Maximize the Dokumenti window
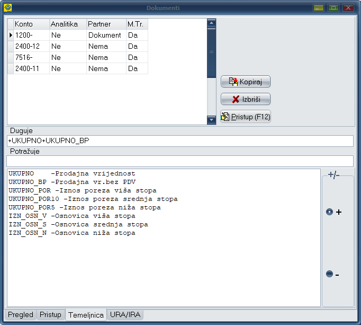The width and height of the screenshot is (361, 325). coord(333,8)
